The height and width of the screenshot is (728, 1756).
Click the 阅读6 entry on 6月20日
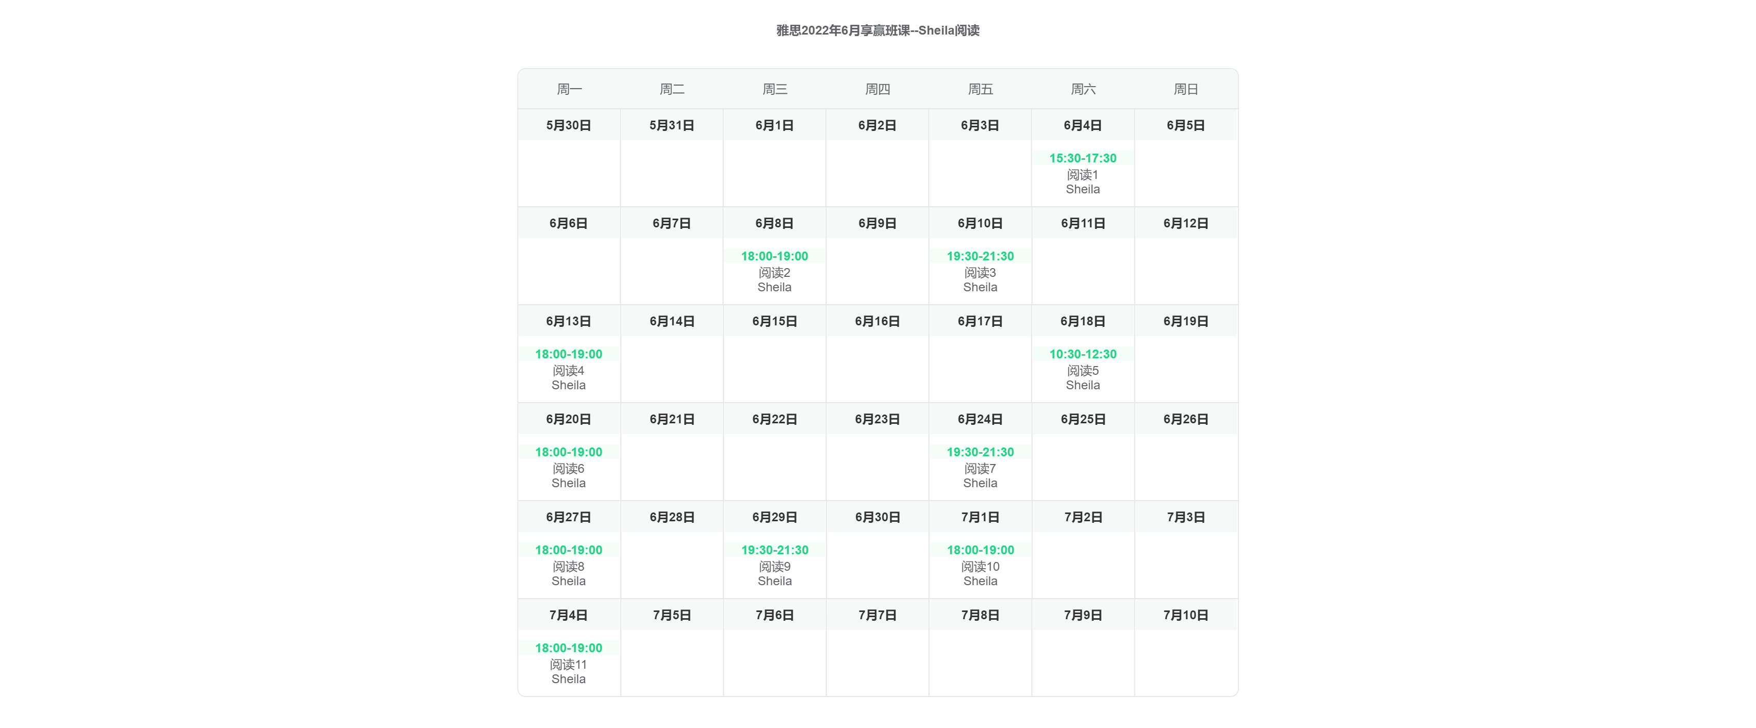pos(569,468)
